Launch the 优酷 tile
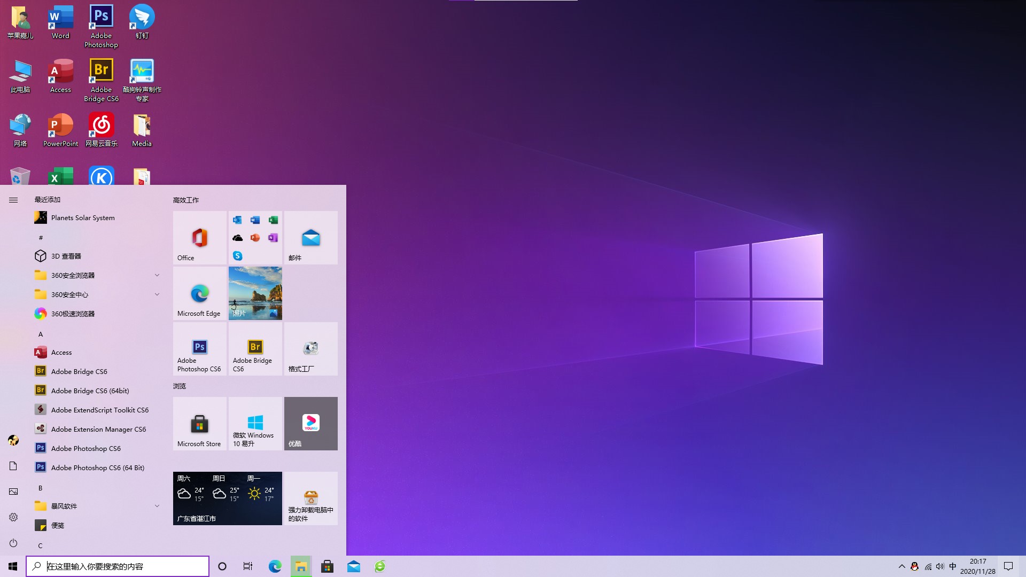This screenshot has width=1026, height=577. (310, 424)
